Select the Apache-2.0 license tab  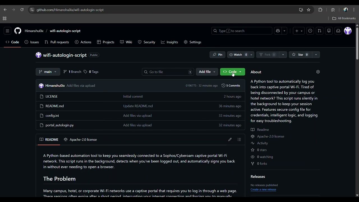(x=80, y=139)
